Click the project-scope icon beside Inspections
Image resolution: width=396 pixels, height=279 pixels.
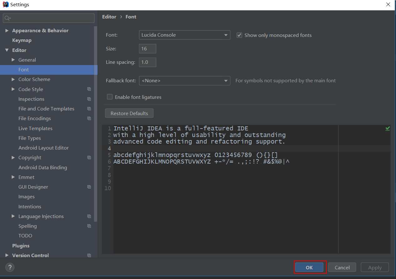coord(89,99)
